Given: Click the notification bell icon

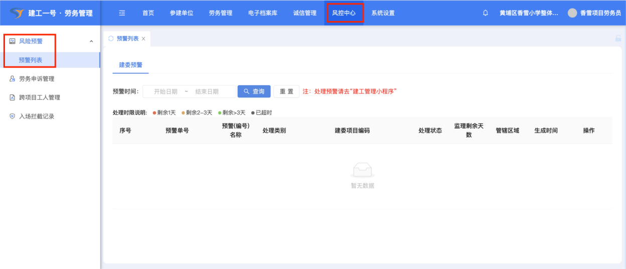Looking at the screenshot, I should (485, 13).
